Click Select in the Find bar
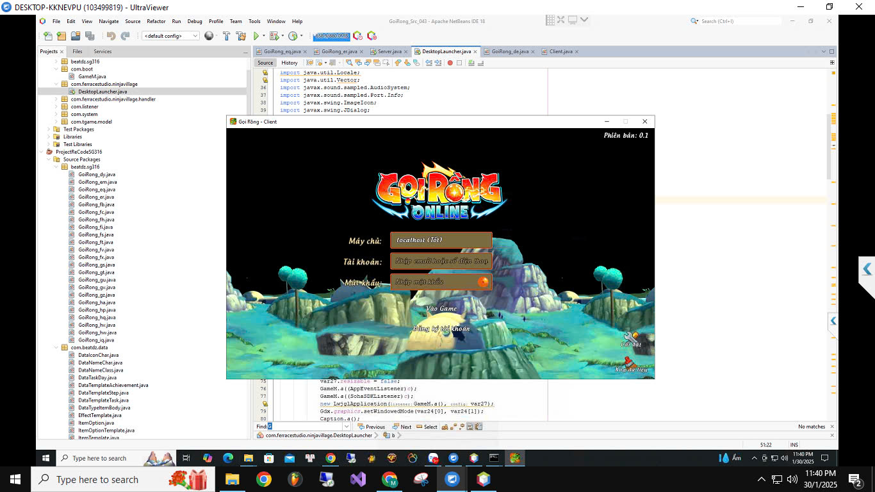Viewport: 875px width, 492px height. coord(427,427)
